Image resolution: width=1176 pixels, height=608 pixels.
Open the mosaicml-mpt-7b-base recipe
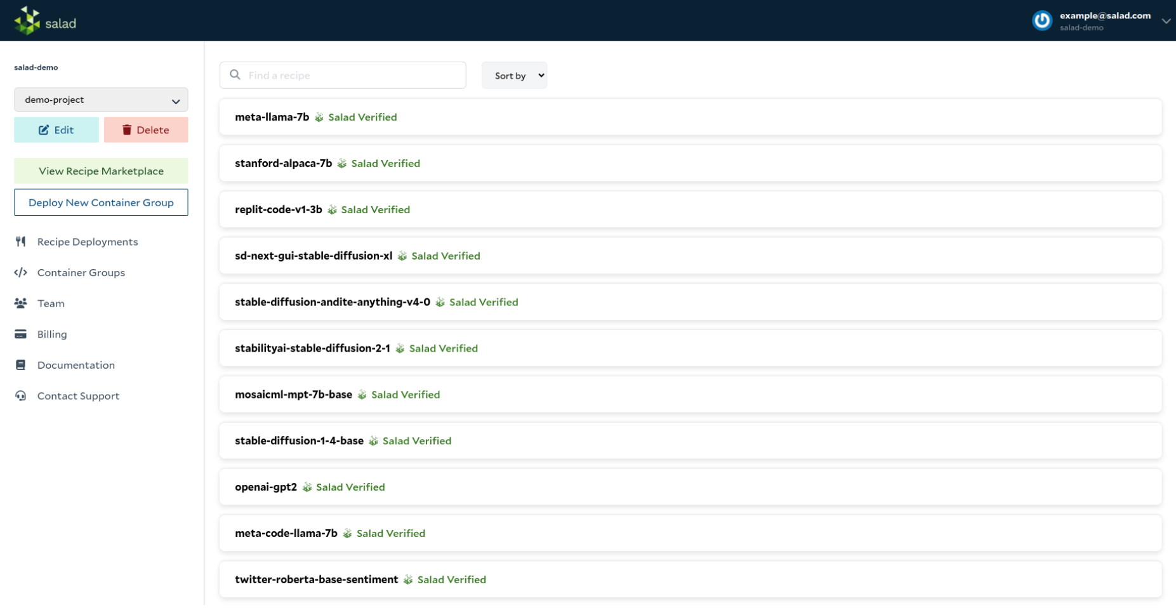pos(690,395)
